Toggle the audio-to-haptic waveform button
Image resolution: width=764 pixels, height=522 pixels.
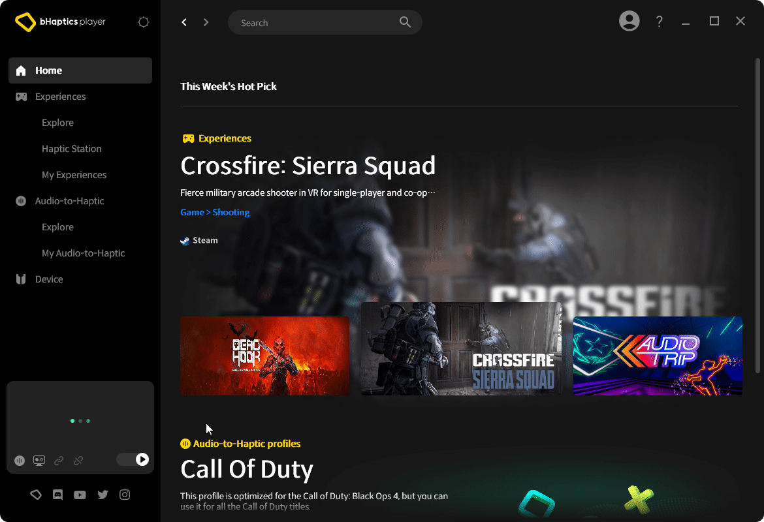click(x=20, y=461)
